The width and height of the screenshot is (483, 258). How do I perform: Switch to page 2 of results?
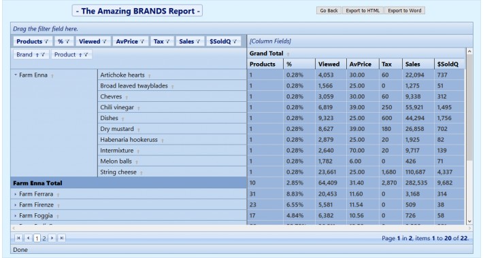[x=44, y=238]
